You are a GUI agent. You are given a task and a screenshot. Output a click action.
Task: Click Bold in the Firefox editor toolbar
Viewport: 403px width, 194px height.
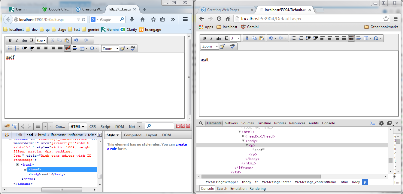coord(10,40)
